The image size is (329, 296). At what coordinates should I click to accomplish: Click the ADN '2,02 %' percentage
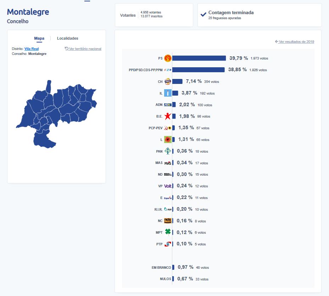pyautogui.click(x=187, y=104)
